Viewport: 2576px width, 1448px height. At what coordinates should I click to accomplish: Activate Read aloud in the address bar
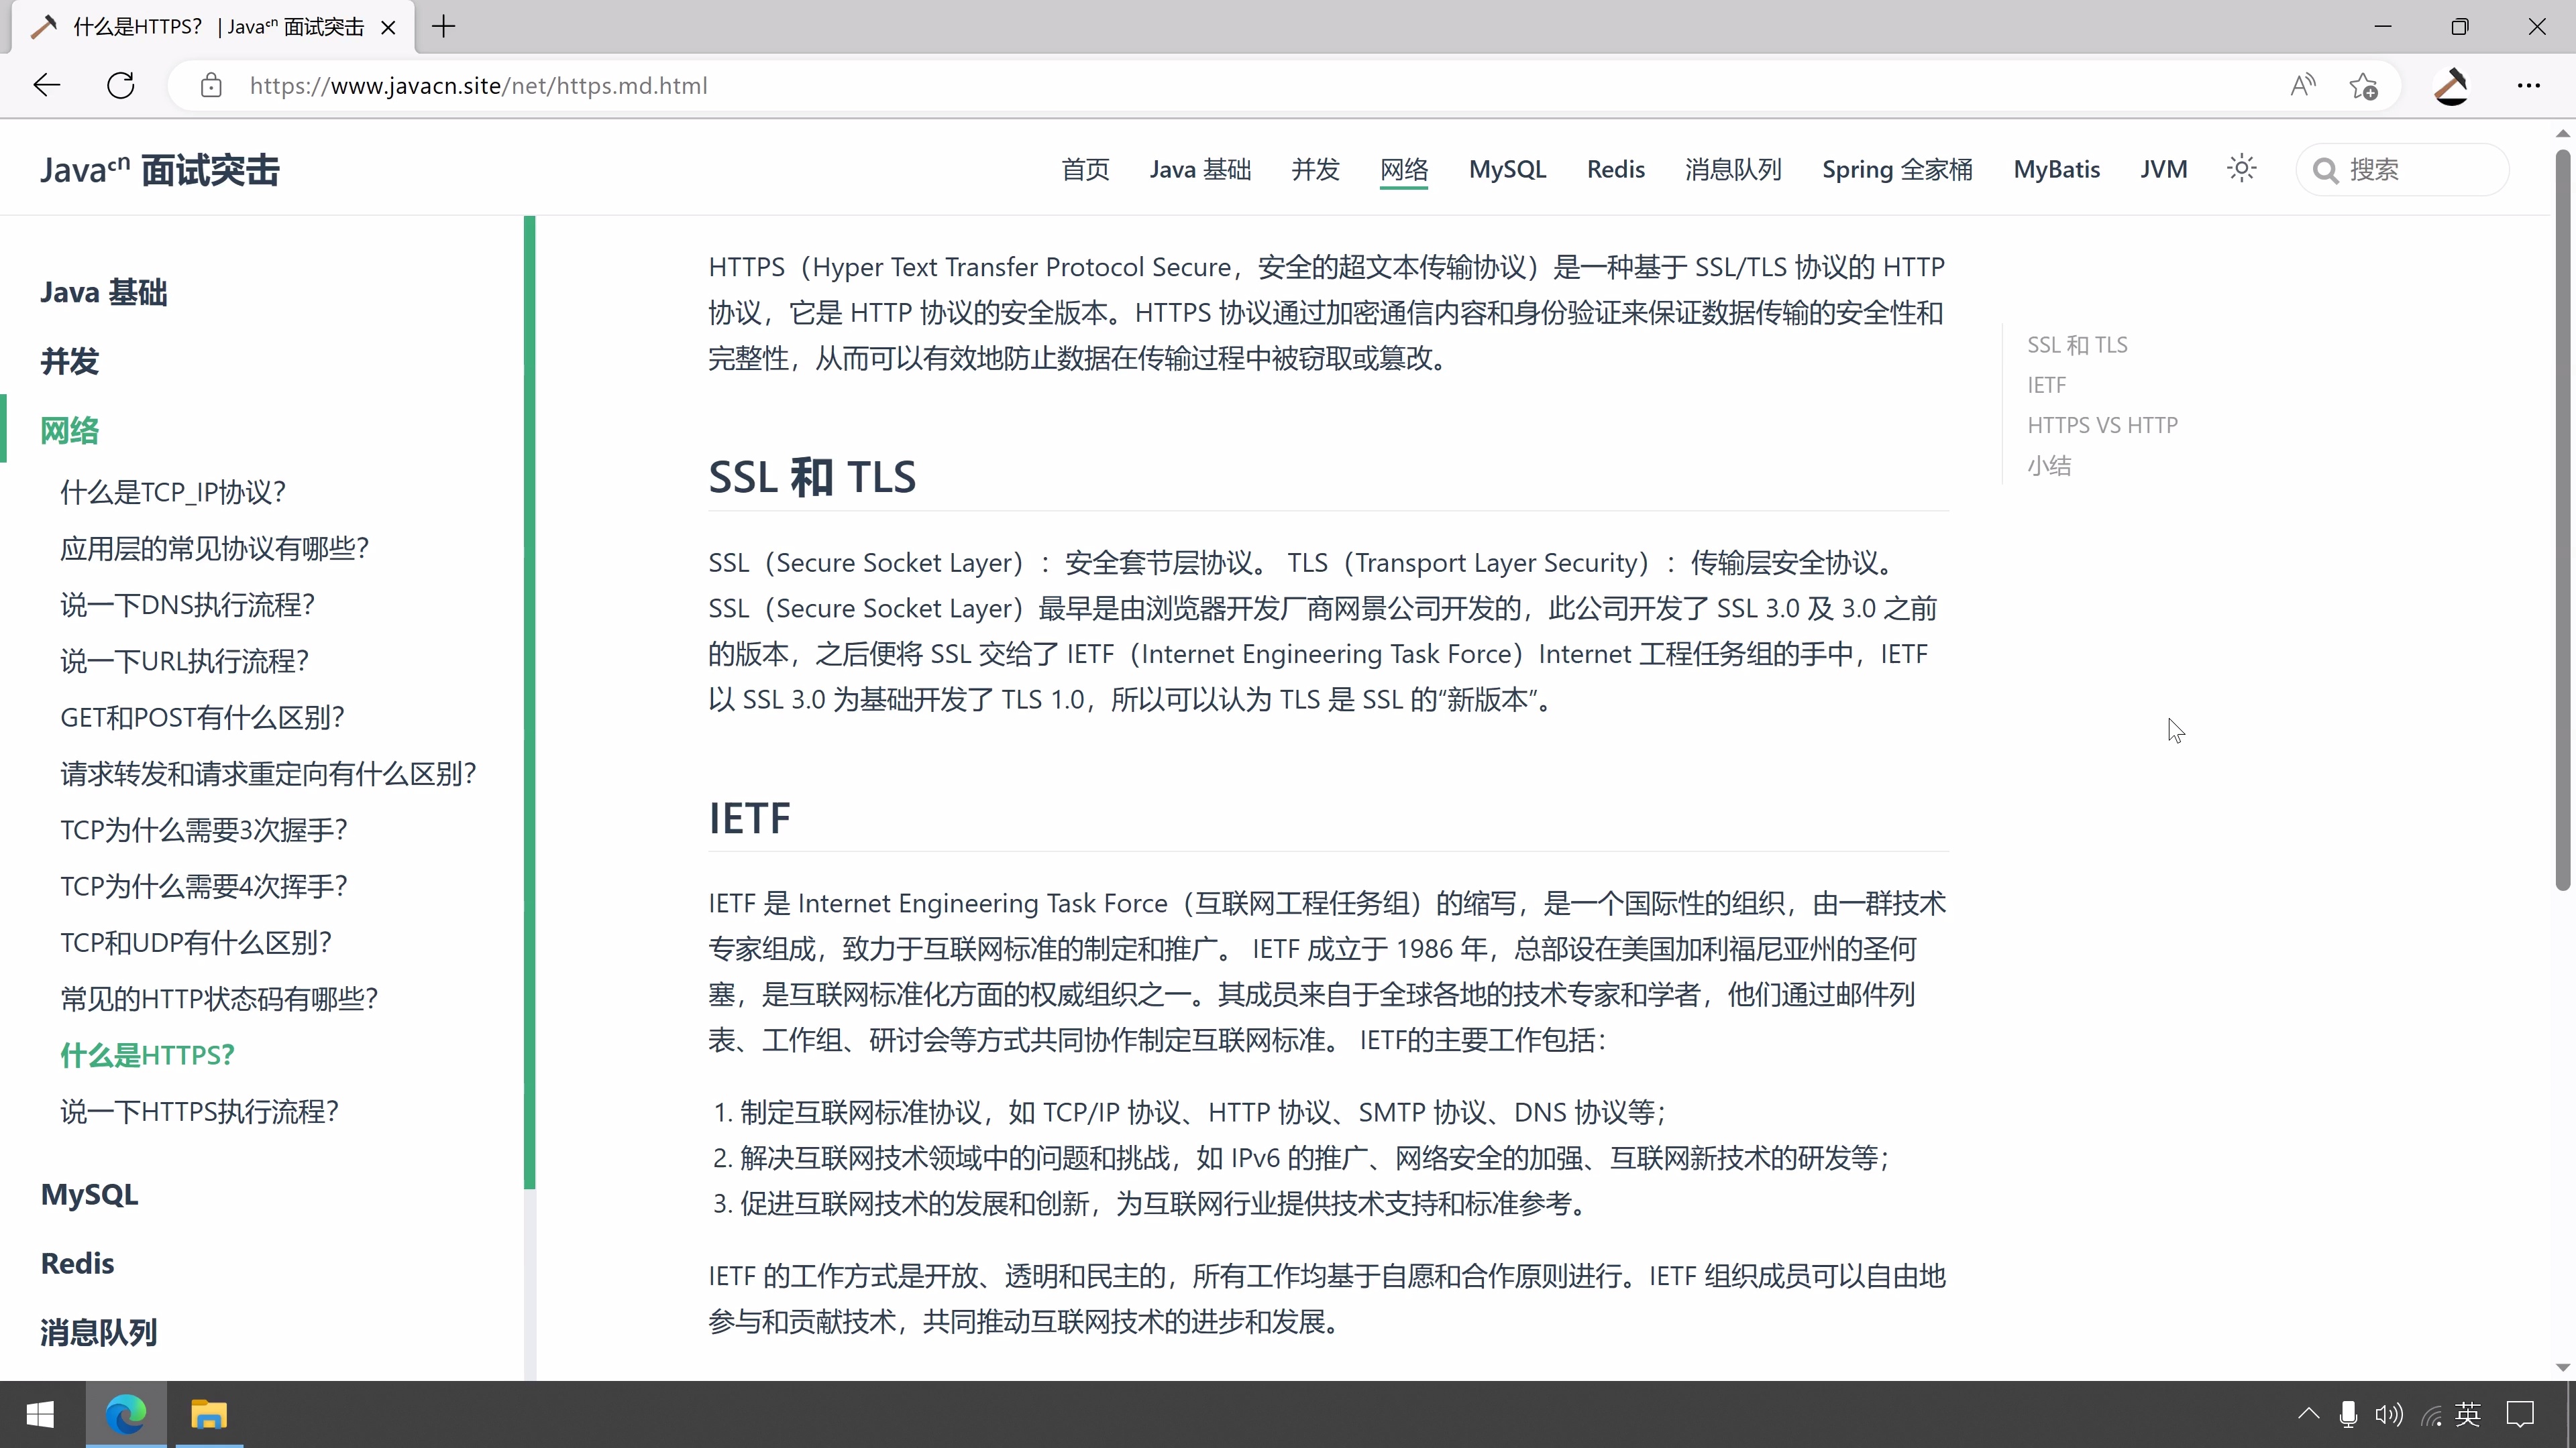pos(2302,85)
